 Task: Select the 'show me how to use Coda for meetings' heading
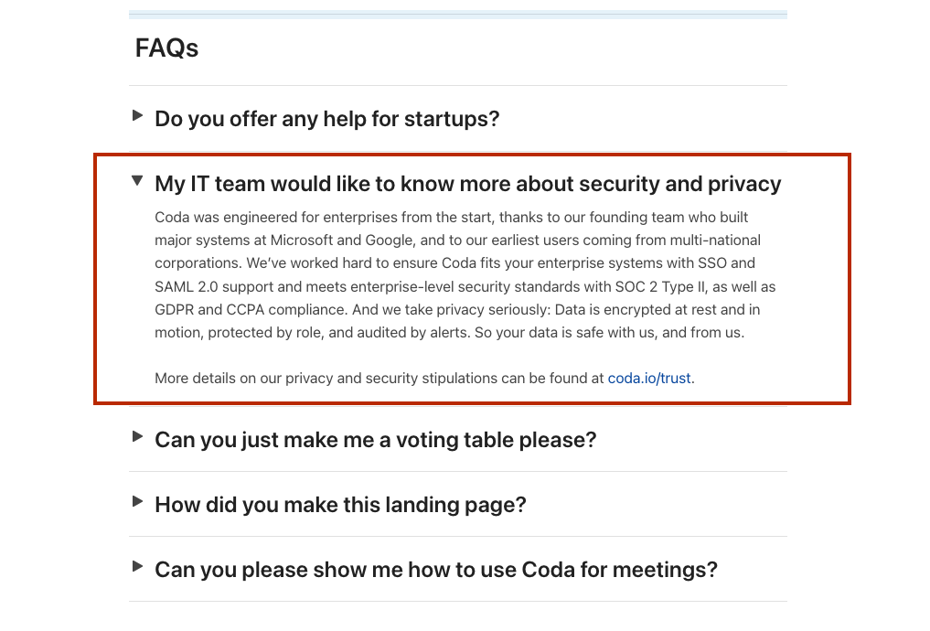(435, 570)
